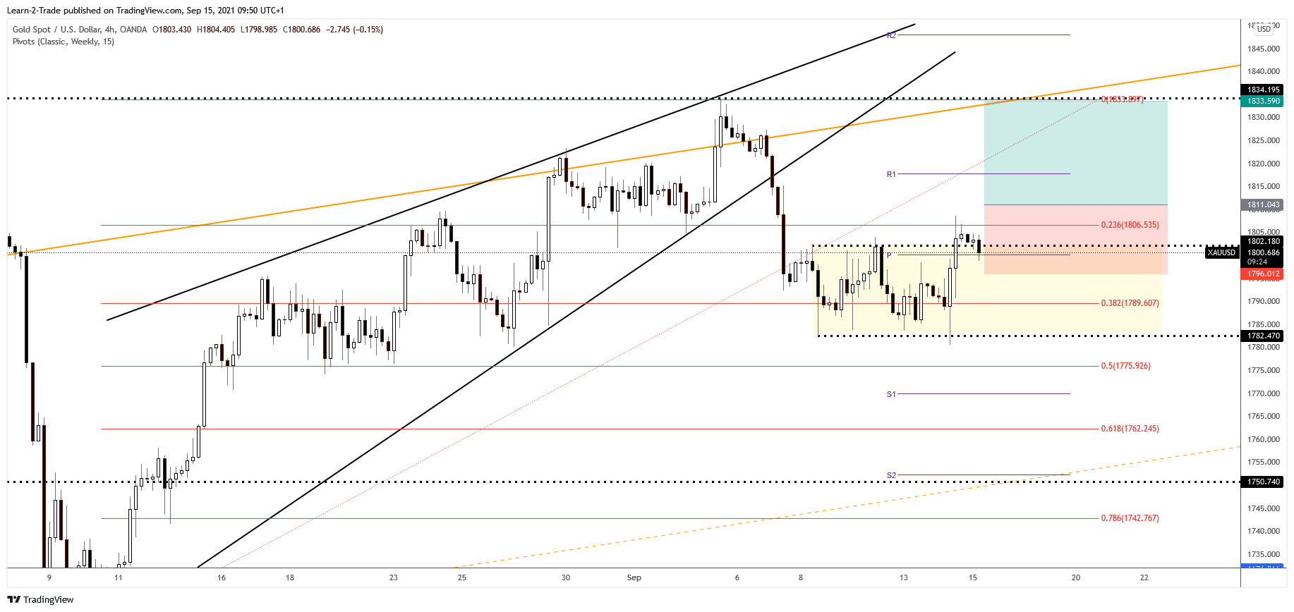Click the −2.745 (−0.15%) change value
The width and height of the screenshot is (1294, 612).
click(355, 30)
